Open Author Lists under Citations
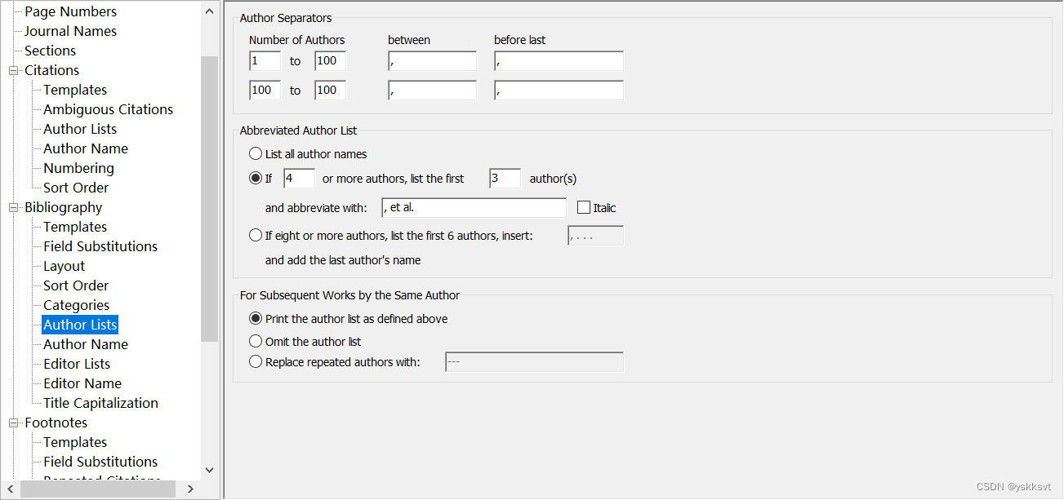1064x500 pixels. point(80,129)
